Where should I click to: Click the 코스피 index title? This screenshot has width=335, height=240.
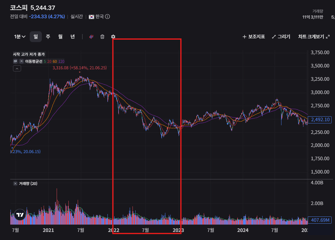[x=19, y=8]
